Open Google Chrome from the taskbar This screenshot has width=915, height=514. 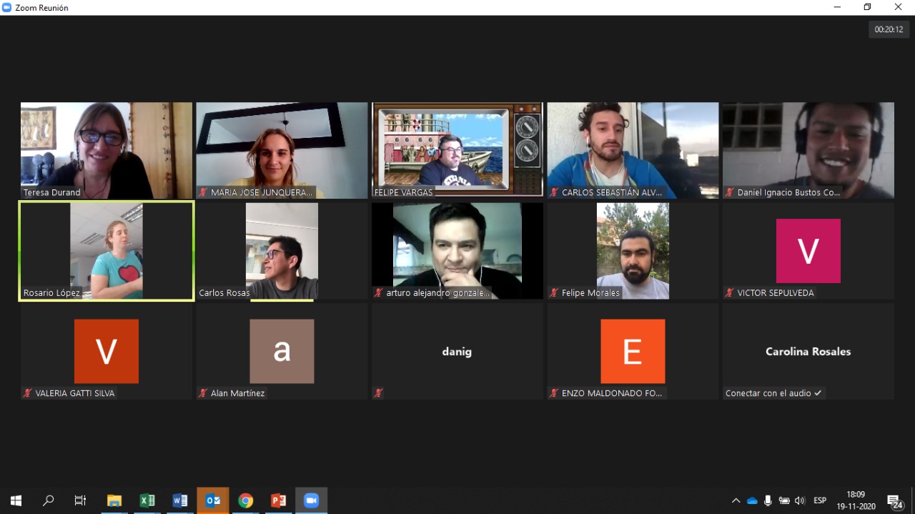pyautogui.click(x=245, y=500)
